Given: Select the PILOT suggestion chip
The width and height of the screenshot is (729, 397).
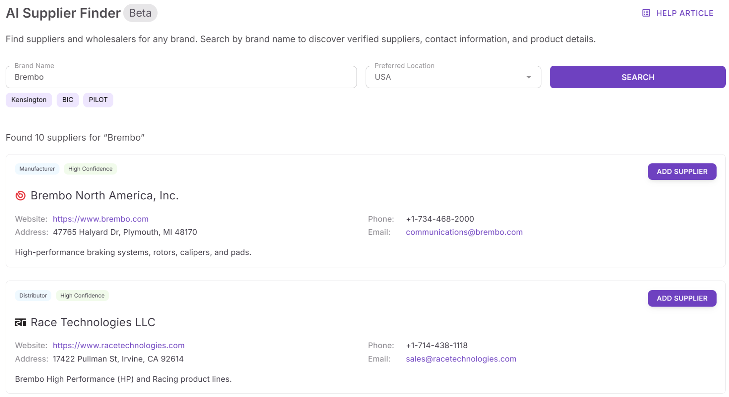Looking at the screenshot, I should pyautogui.click(x=98, y=100).
